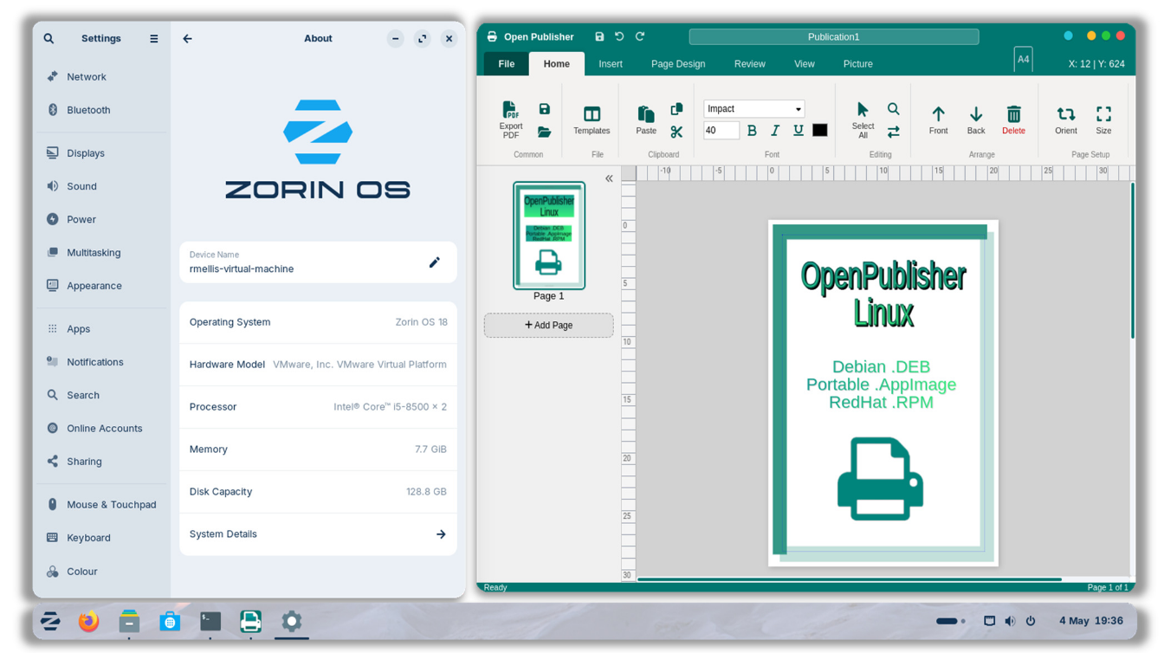
Task: Open Displays settings in the sidebar
Action: pos(101,153)
